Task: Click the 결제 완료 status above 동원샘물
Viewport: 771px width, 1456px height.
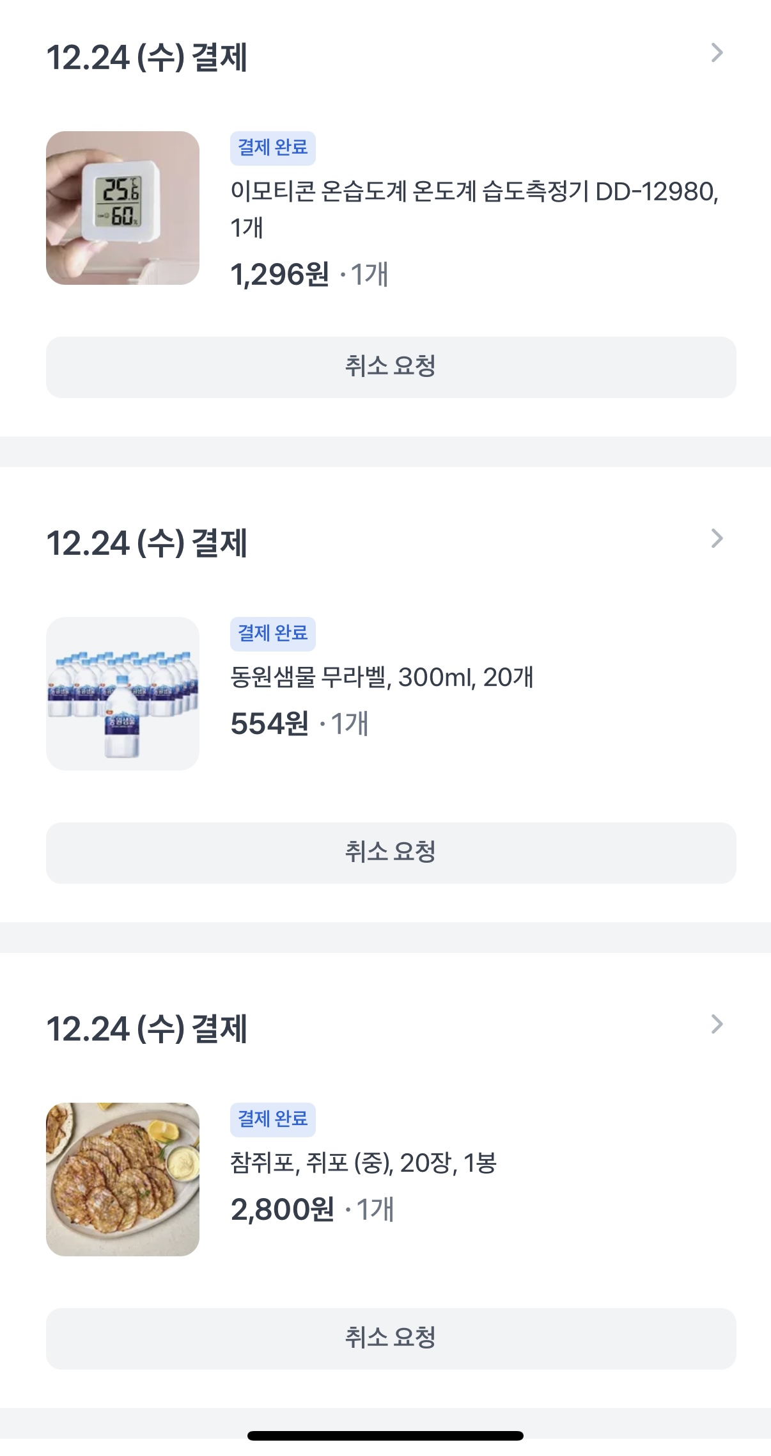Action: point(273,634)
